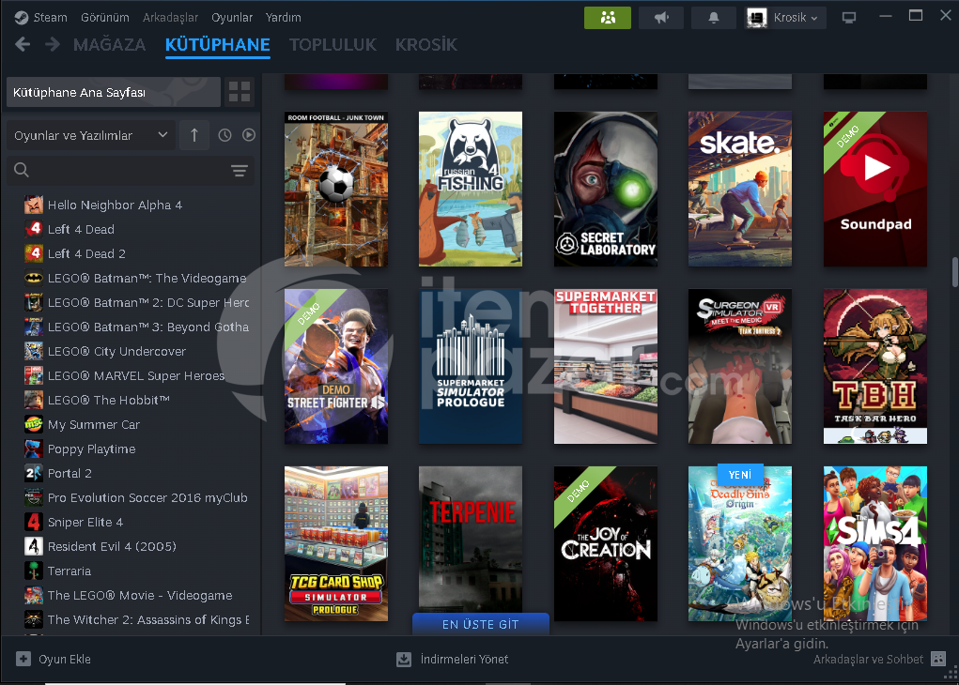Toggle the ready-to-play filter icon

(x=248, y=135)
